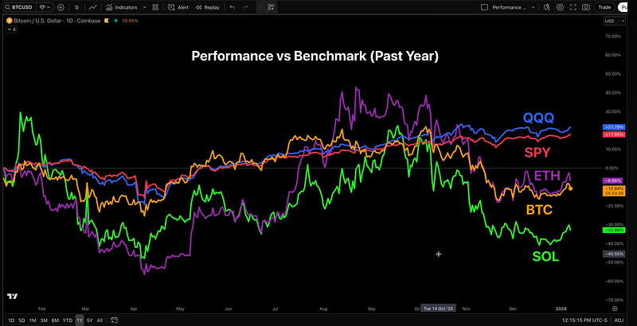Click the Bitcoin / U.S. Dollar legend title

click(x=57, y=20)
